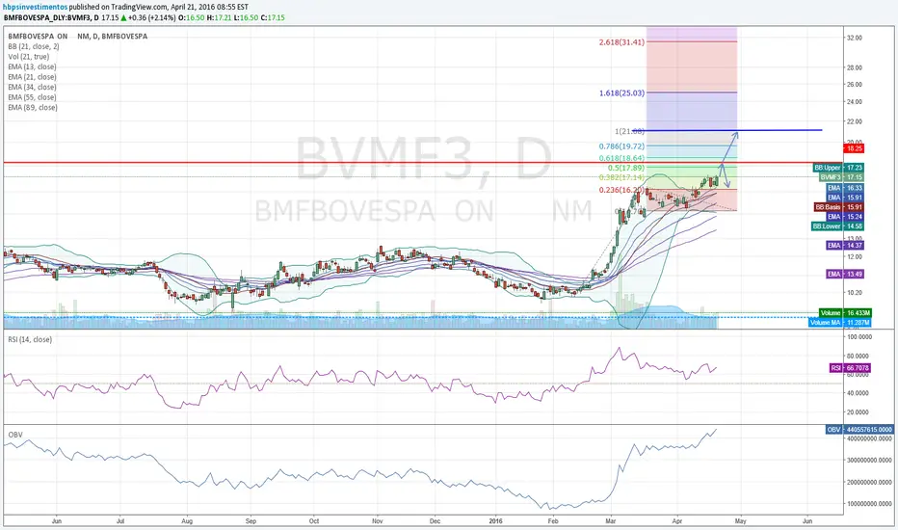Click the 80.0000 RSI scale label

point(859,356)
